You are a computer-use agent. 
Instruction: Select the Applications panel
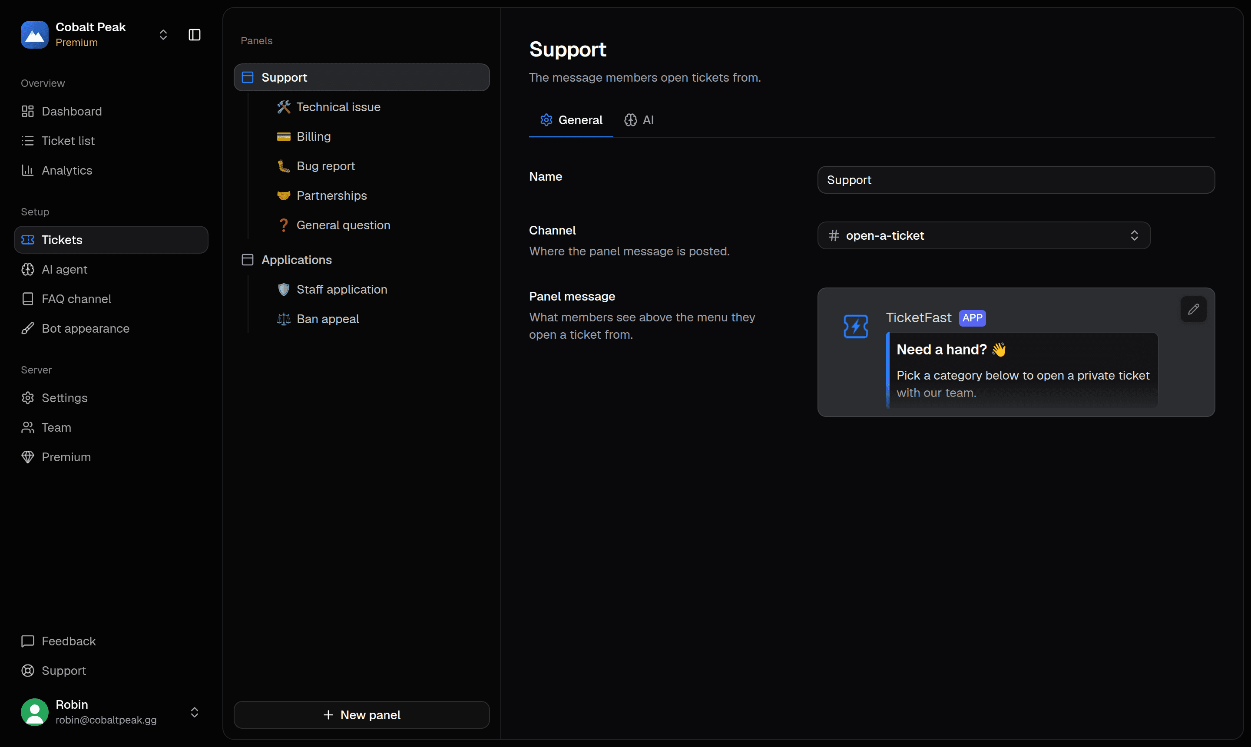(x=361, y=260)
